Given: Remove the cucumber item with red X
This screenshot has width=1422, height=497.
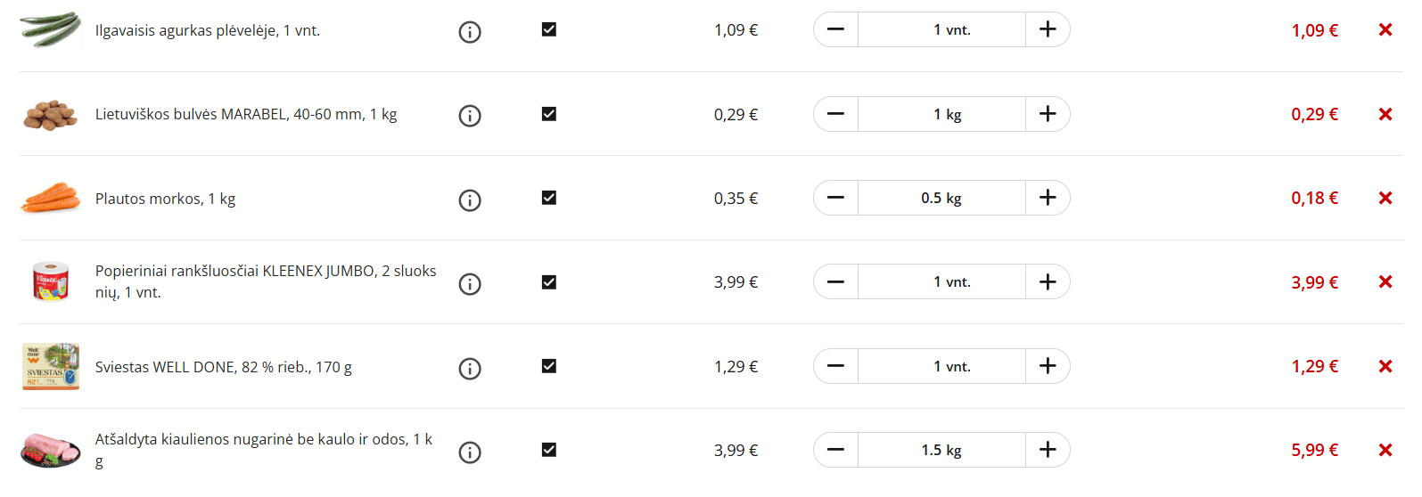Looking at the screenshot, I should (x=1385, y=30).
